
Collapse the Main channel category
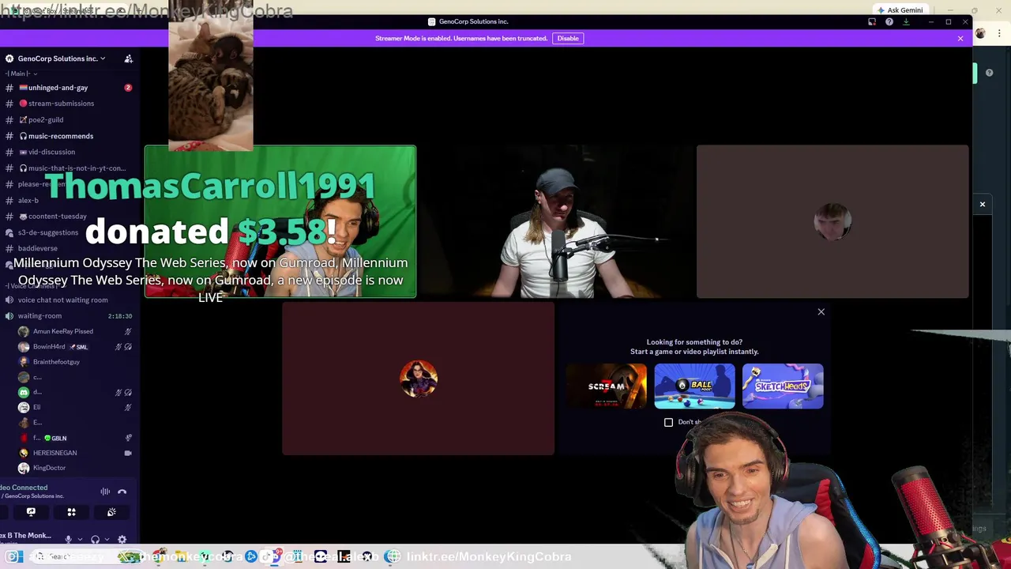click(21, 73)
